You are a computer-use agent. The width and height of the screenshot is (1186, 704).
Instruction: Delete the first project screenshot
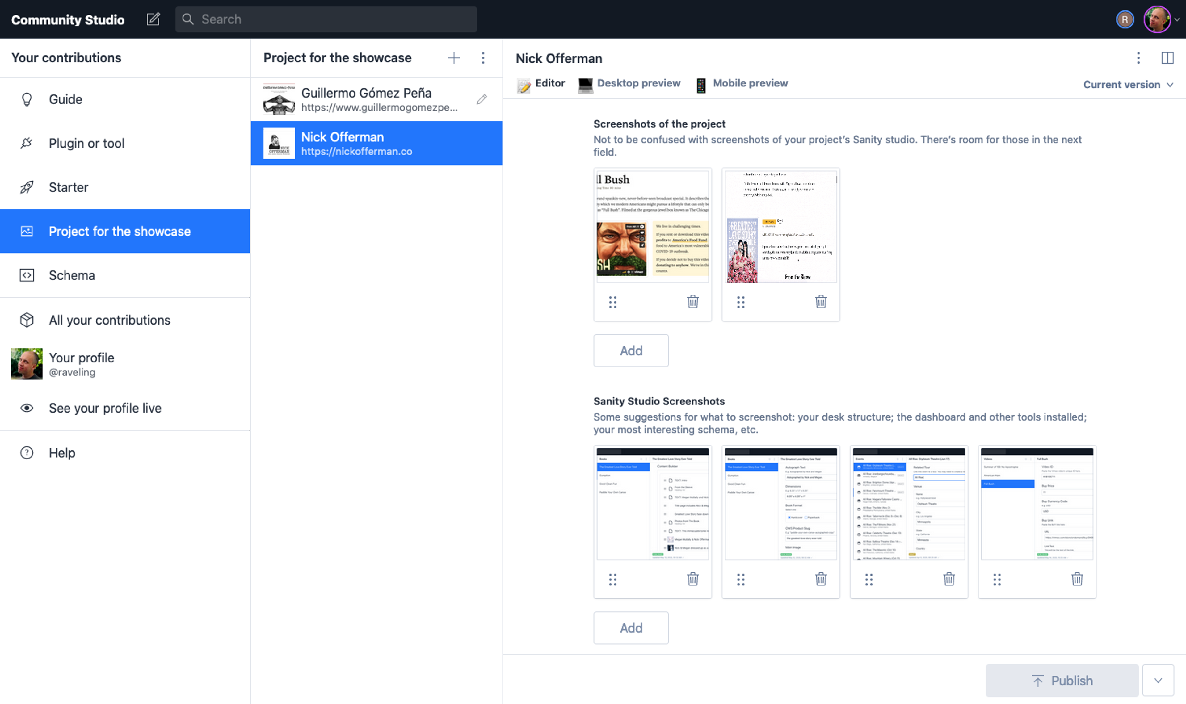[x=693, y=302]
